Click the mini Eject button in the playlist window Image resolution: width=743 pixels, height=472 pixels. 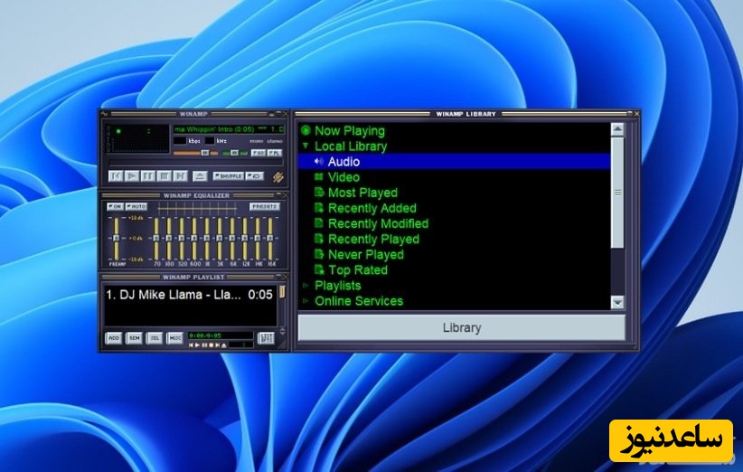tap(223, 345)
